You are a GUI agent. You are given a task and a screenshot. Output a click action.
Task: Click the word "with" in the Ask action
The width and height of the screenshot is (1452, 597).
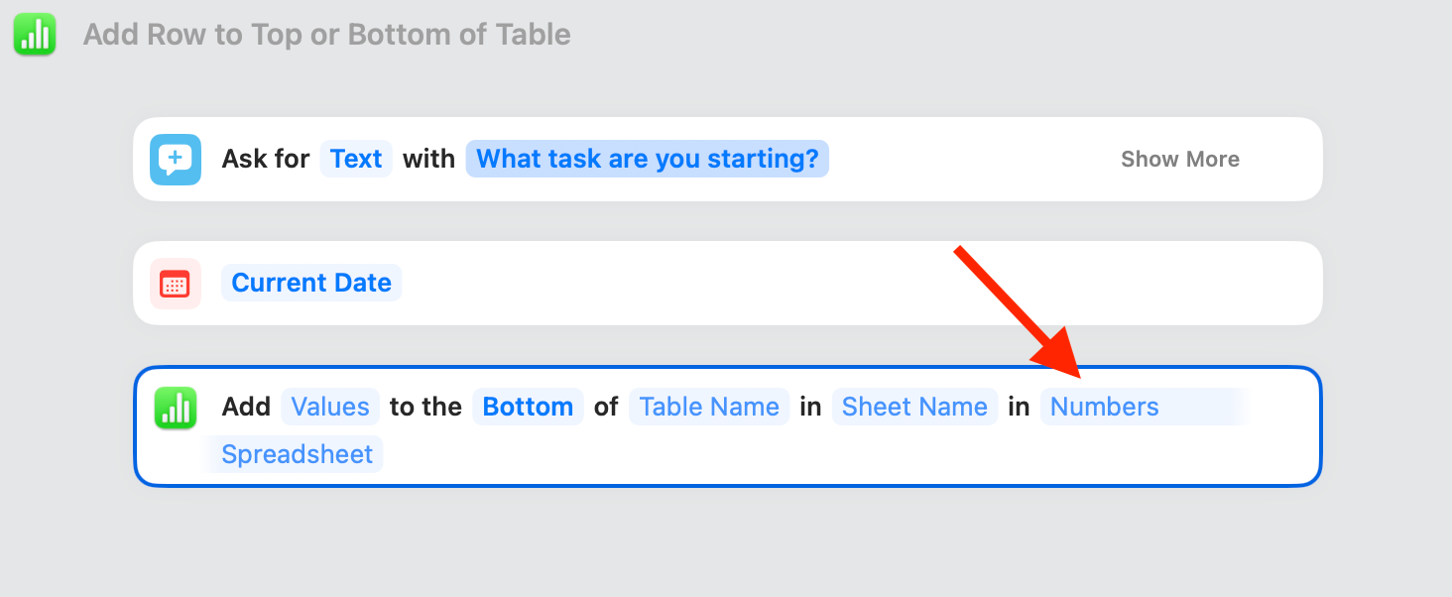point(428,159)
